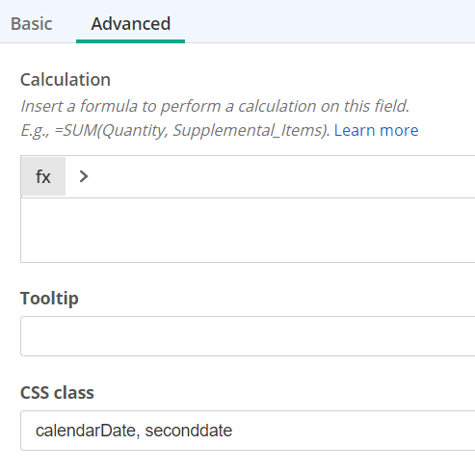Click the 'Insert a formula' description text
Viewport: 475px width, 472px height.
coord(215,106)
